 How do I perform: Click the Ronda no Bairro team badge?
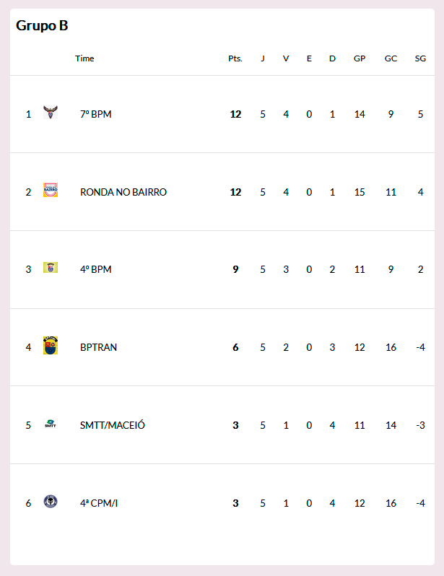pyautogui.click(x=51, y=190)
